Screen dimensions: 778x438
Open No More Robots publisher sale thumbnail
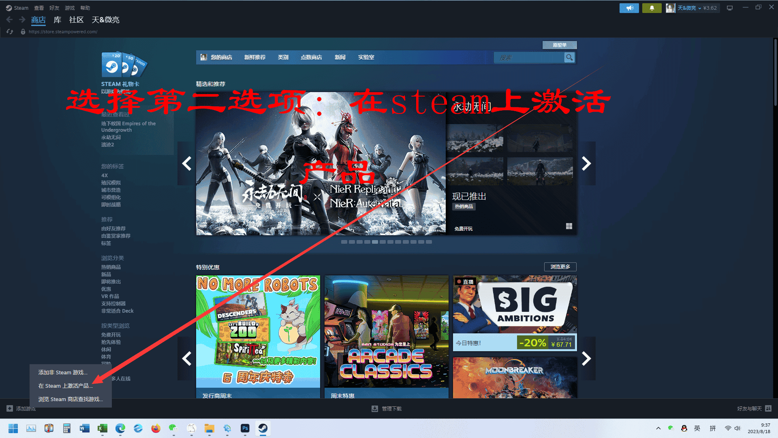[258, 331]
